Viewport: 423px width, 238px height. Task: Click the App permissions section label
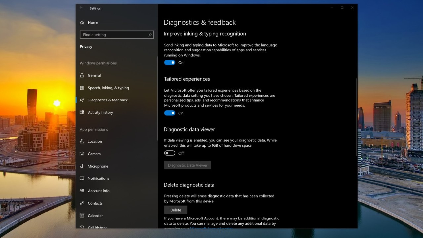94,129
